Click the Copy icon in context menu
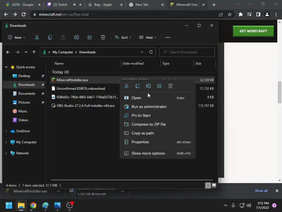 pyautogui.click(x=137, y=86)
